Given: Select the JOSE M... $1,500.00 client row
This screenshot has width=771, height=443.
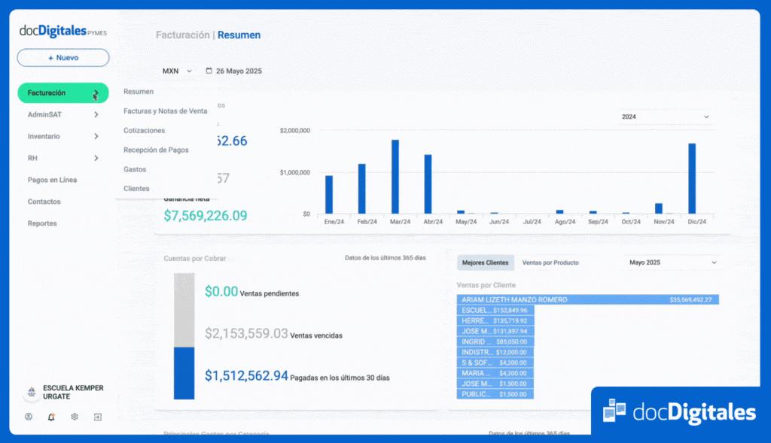Looking at the screenshot, I should click(495, 384).
